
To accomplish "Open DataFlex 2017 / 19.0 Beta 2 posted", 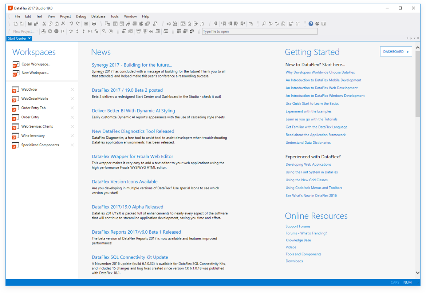I will click(127, 90).
